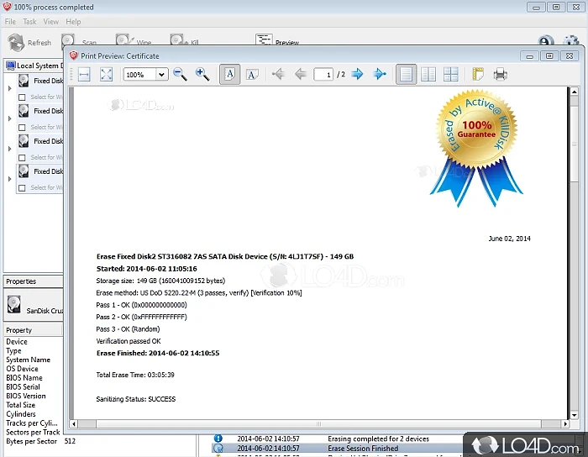
Task: Click the printer icon to print
Action: 501,75
